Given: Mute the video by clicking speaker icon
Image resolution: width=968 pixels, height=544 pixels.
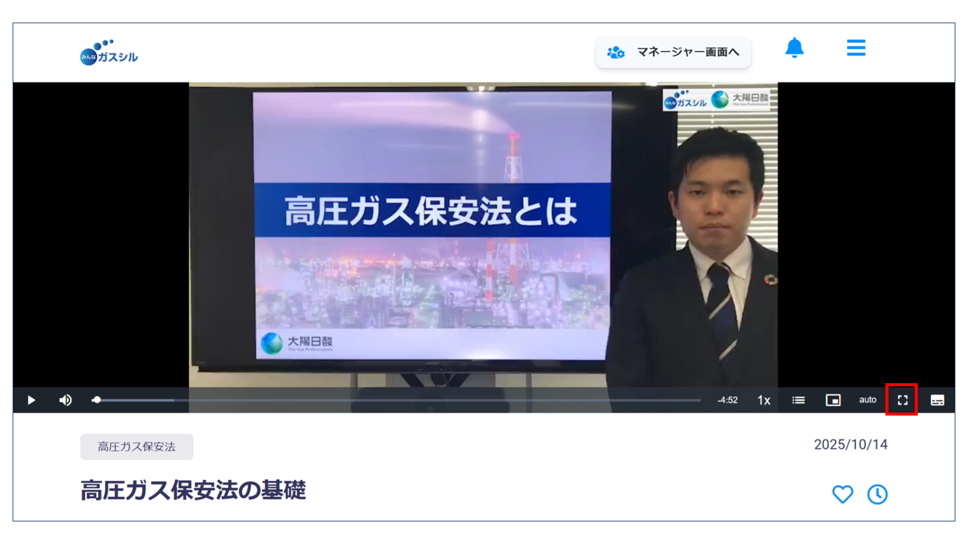Looking at the screenshot, I should click(65, 400).
